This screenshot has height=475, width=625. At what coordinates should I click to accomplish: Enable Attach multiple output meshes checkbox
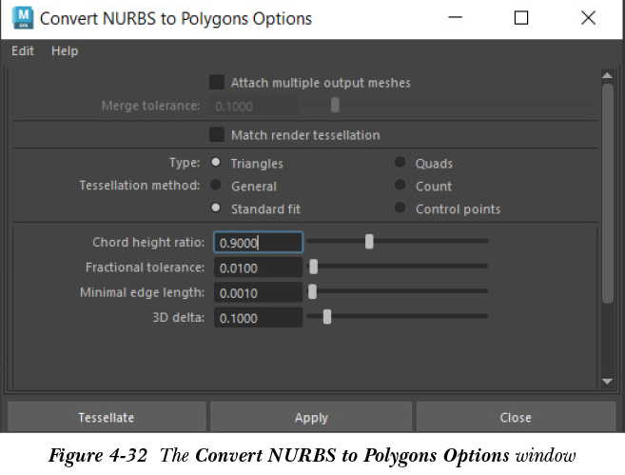pyautogui.click(x=217, y=83)
